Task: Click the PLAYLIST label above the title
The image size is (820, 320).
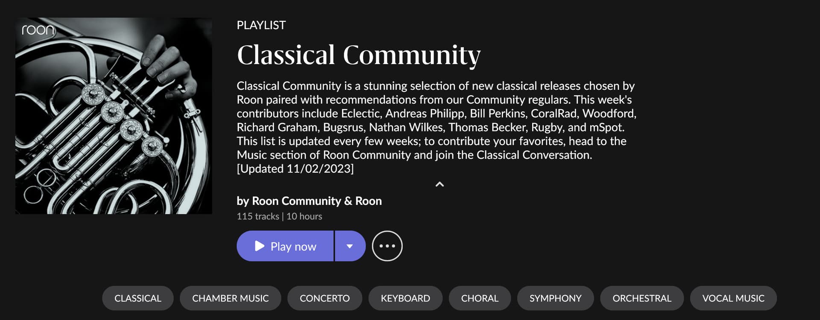Action: pyautogui.click(x=261, y=25)
